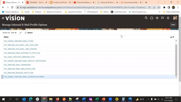Open Windows taskbar search
This screenshot has height=102, width=181.
click(x=10, y=99)
